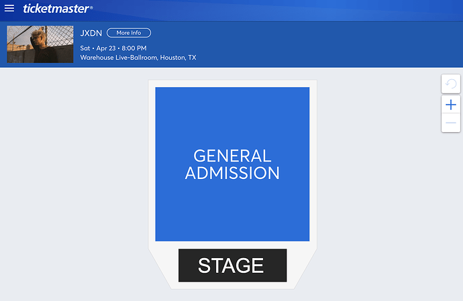Click the empty area of the event info banner

click(x=322, y=44)
